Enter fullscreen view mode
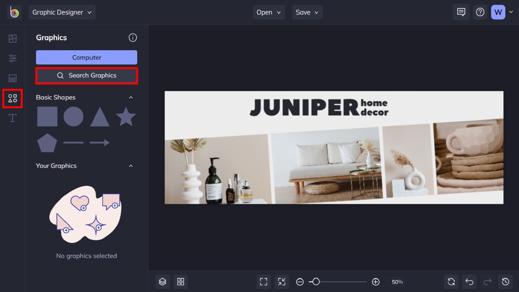This screenshot has width=519, height=292. click(x=263, y=282)
